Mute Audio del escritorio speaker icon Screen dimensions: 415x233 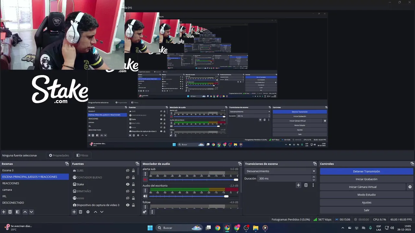point(145,196)
